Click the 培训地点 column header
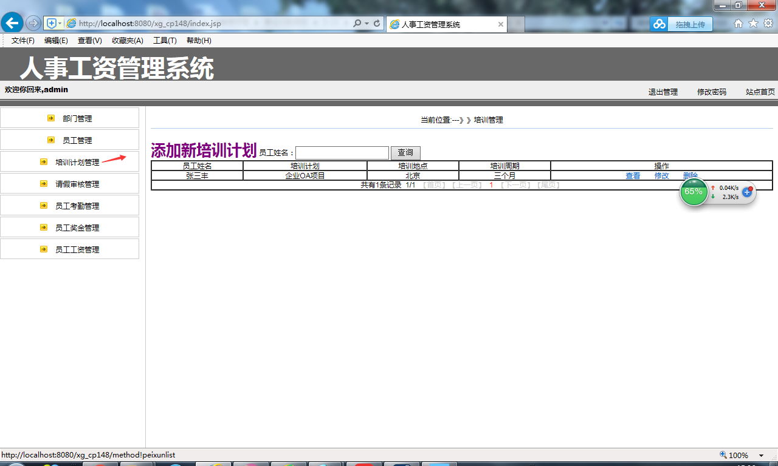Viewport: 778px width, 466px height. coord(413,166)
